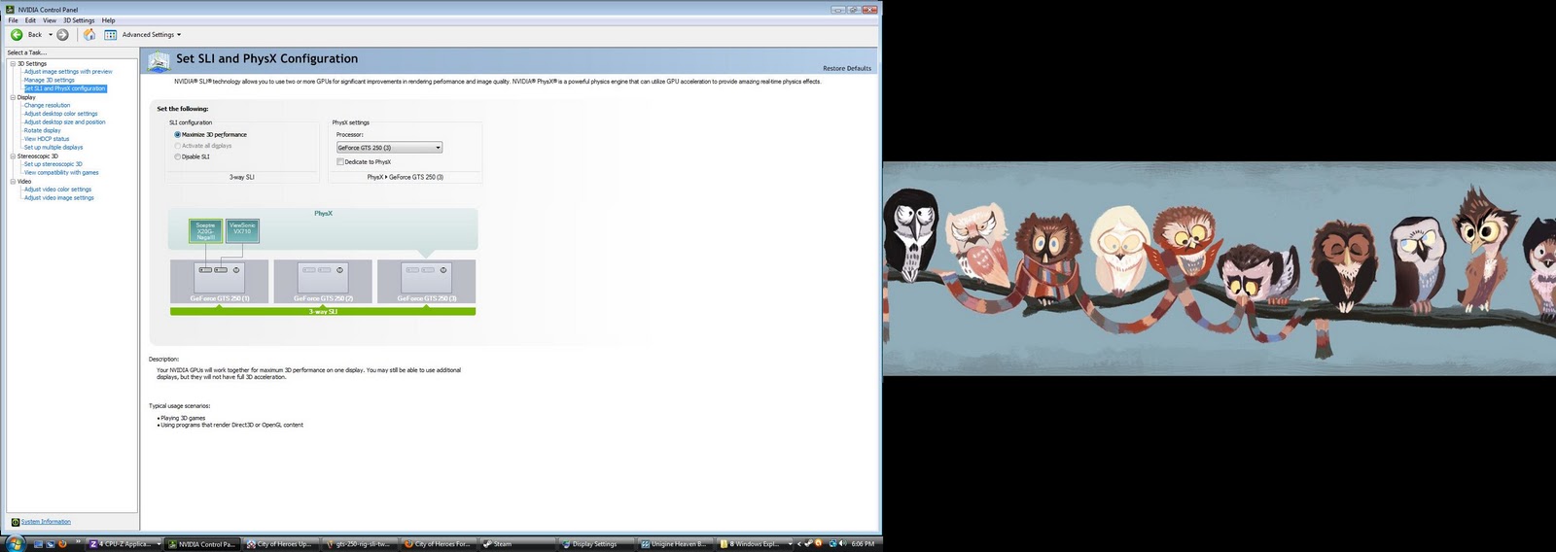1556x552 pixels.
Task: Go to the Home page icon
Action: pyautogui.click(x=89, y=35)
